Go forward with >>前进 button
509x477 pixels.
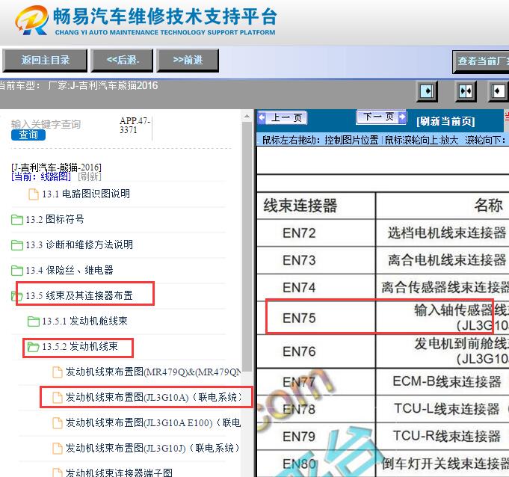188,60
